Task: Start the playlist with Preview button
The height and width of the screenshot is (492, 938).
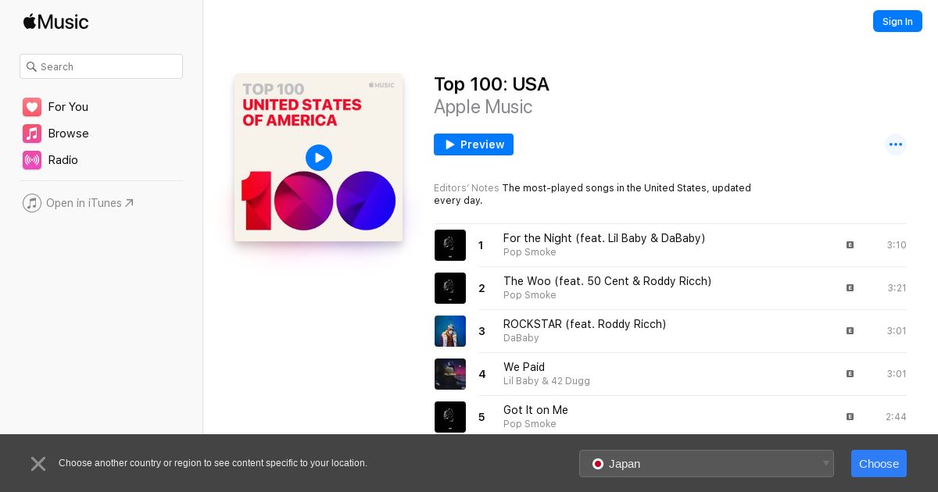Action: click(474, 144)
